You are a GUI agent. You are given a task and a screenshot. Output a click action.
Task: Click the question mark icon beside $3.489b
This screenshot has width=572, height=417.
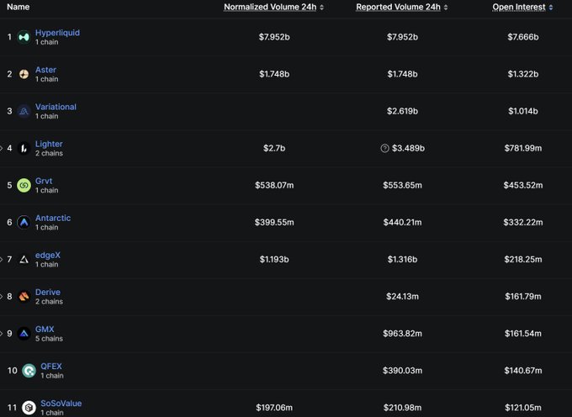[x=384, y=148]
